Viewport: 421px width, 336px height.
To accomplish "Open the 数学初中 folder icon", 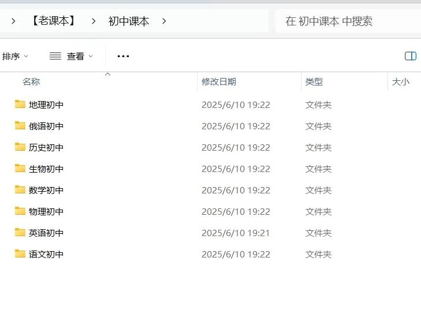I will (20, 189).
